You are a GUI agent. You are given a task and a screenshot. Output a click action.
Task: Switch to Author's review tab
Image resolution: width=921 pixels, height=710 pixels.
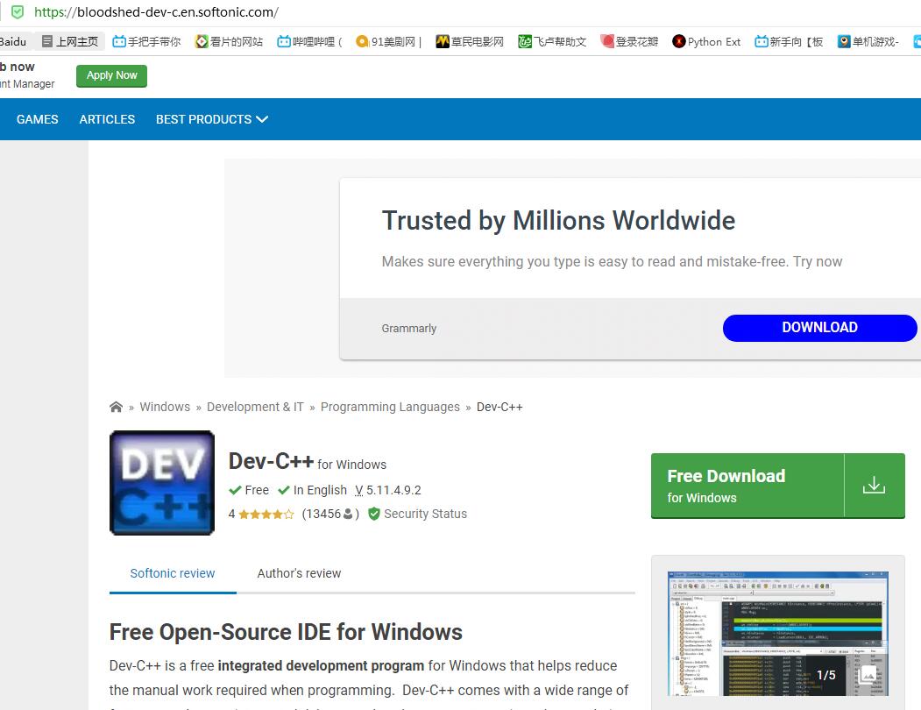point(299,573)
